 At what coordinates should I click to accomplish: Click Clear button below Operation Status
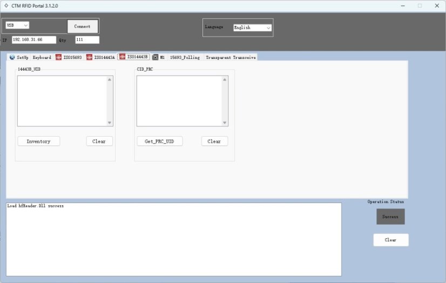[x=390, y=240]
